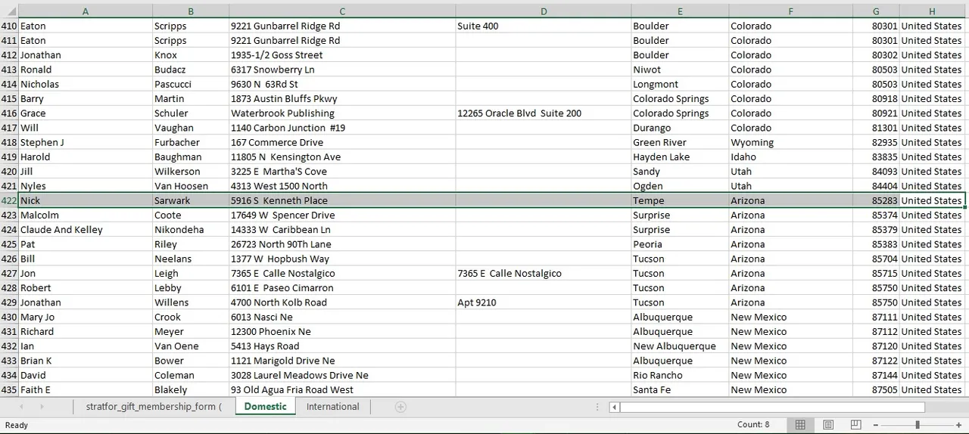Click the zoom out minus icon

pyautogui.click(x=874, y=425)
